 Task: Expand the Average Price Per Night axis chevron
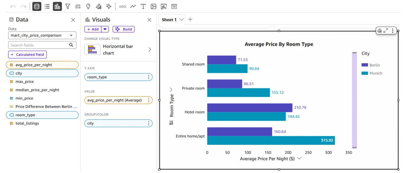click(x=299, y=158)
